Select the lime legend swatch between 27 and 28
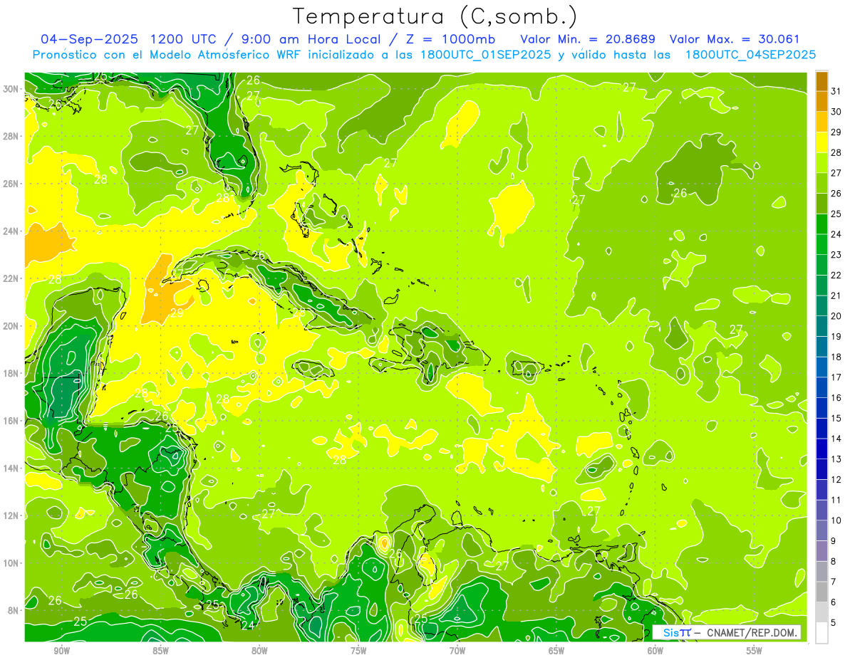Viewport: 855px width, 660px height. 822,163
